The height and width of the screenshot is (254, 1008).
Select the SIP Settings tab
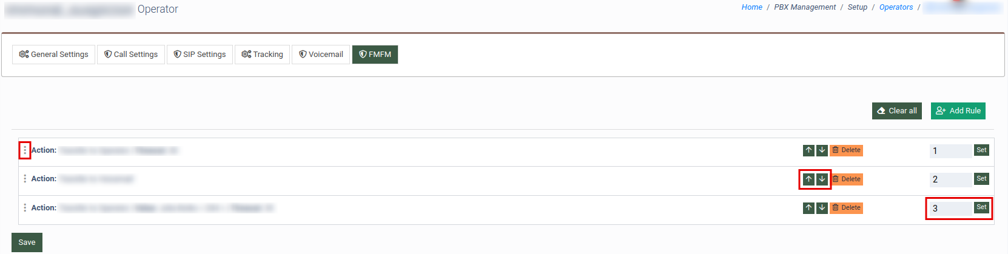[200, 55]
